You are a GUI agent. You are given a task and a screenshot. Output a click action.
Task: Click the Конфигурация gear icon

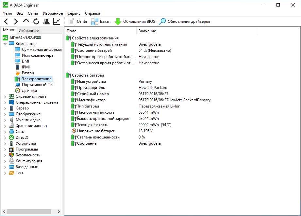[x=11, y=161]
